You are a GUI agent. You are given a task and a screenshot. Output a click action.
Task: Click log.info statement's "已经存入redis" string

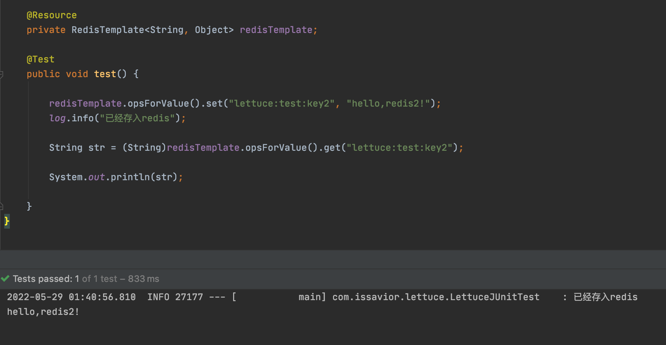(x=137, y=119)
